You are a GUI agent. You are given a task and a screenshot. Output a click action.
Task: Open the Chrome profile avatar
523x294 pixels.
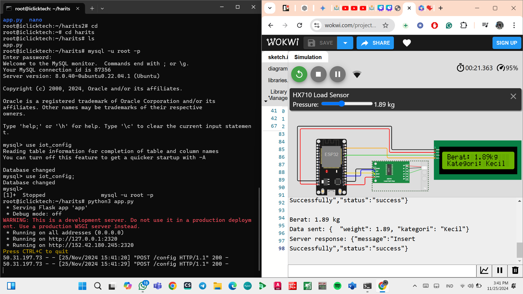(x=500, y=25)
